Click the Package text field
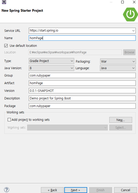This screenshot has height=193, width=138. pos(82,106)
